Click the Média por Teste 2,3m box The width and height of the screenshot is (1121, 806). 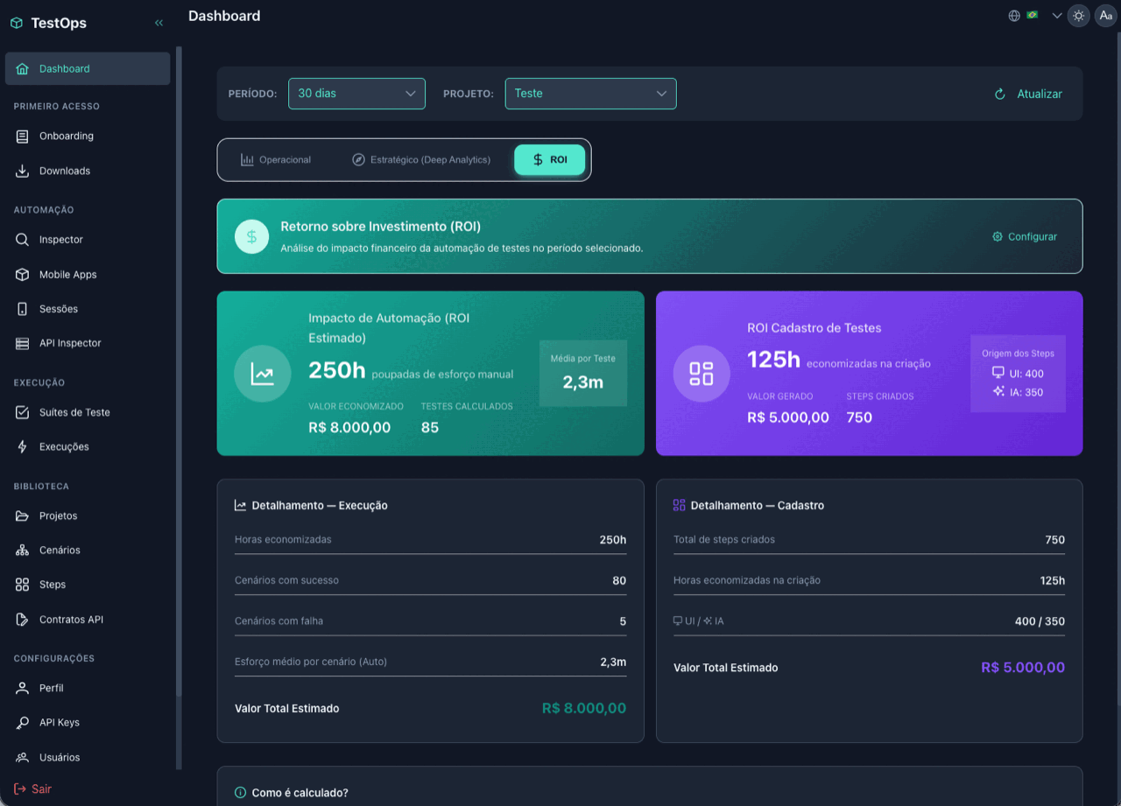click(x=583, y=373)
